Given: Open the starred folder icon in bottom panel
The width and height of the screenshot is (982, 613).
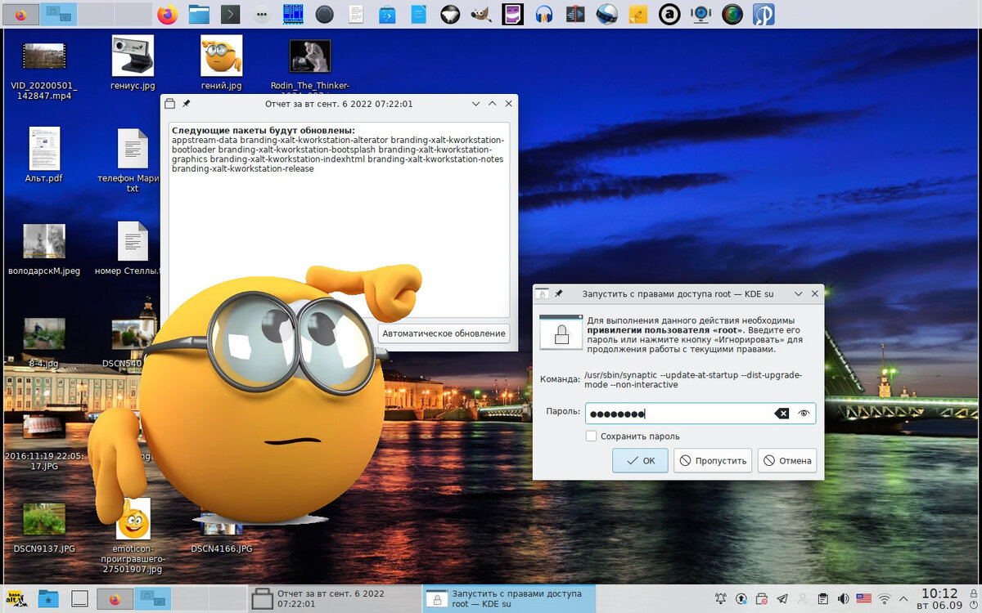Looking at the screenshot, I should point(48,599).
